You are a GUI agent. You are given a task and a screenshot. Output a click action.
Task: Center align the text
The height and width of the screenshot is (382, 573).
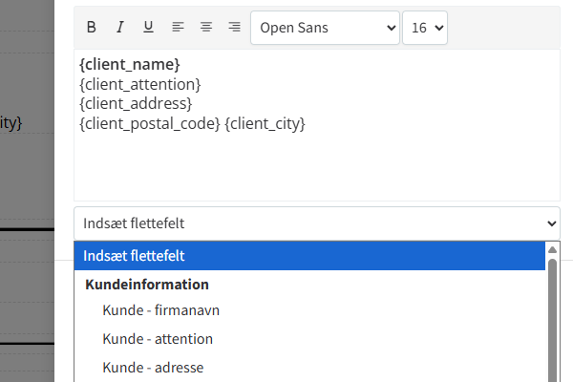(x=206, y=28)
